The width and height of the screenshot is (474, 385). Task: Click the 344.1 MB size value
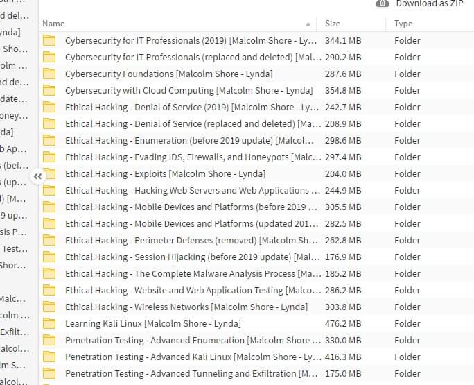343,40
